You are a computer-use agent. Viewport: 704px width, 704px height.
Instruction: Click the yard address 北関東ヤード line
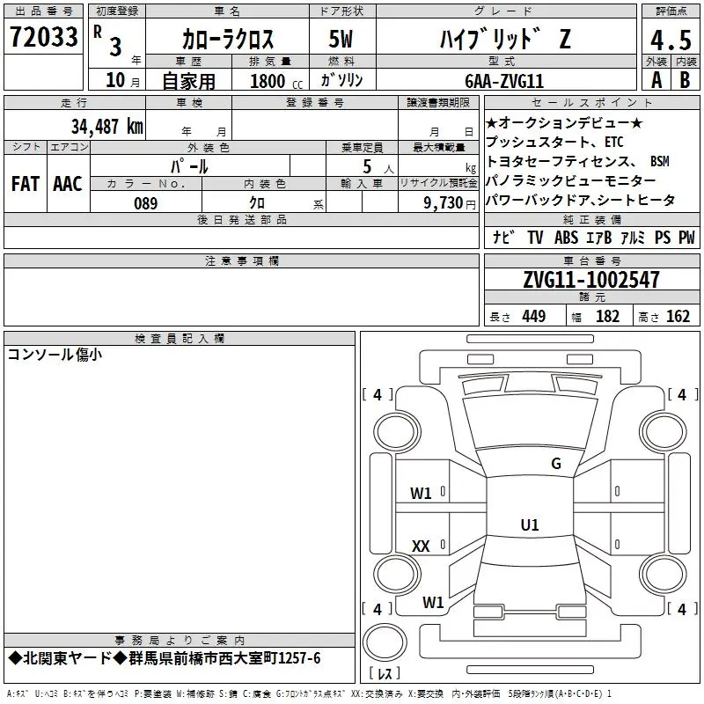click(165, 658)
